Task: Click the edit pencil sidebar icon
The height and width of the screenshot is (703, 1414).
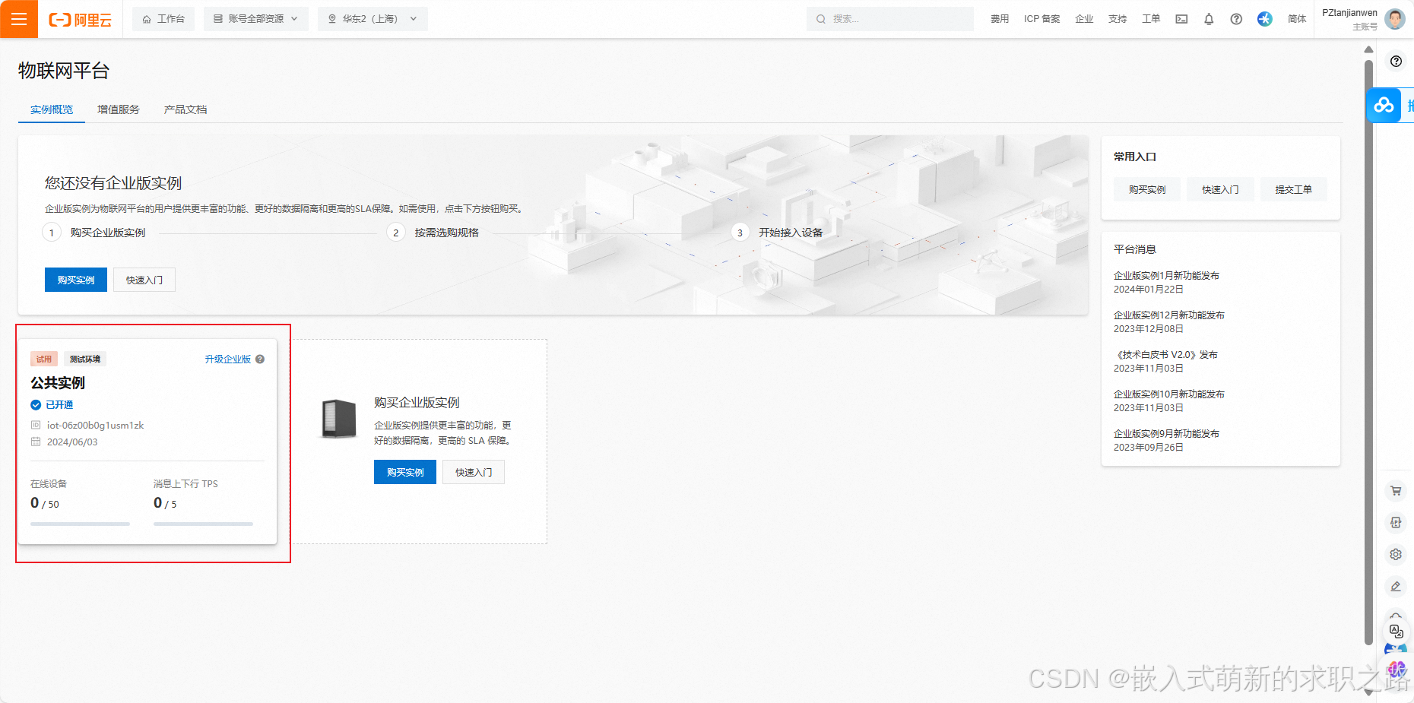Action: 1396,587
